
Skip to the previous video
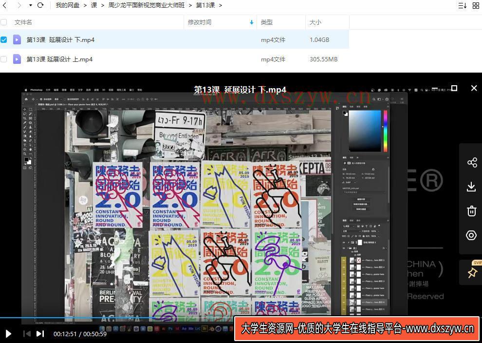[x=27, y=333]
